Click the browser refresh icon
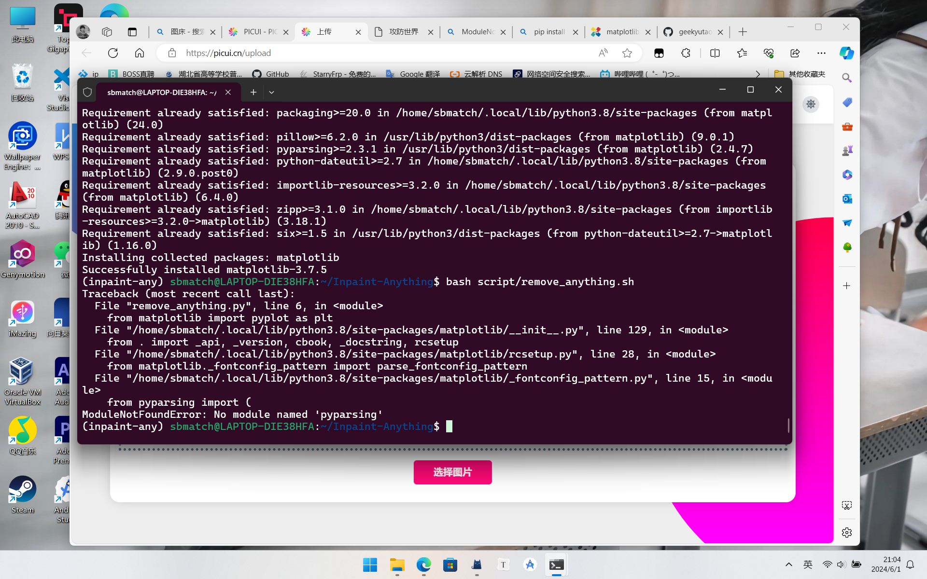The height and width of the screenshot is (579, 927). 113,53
